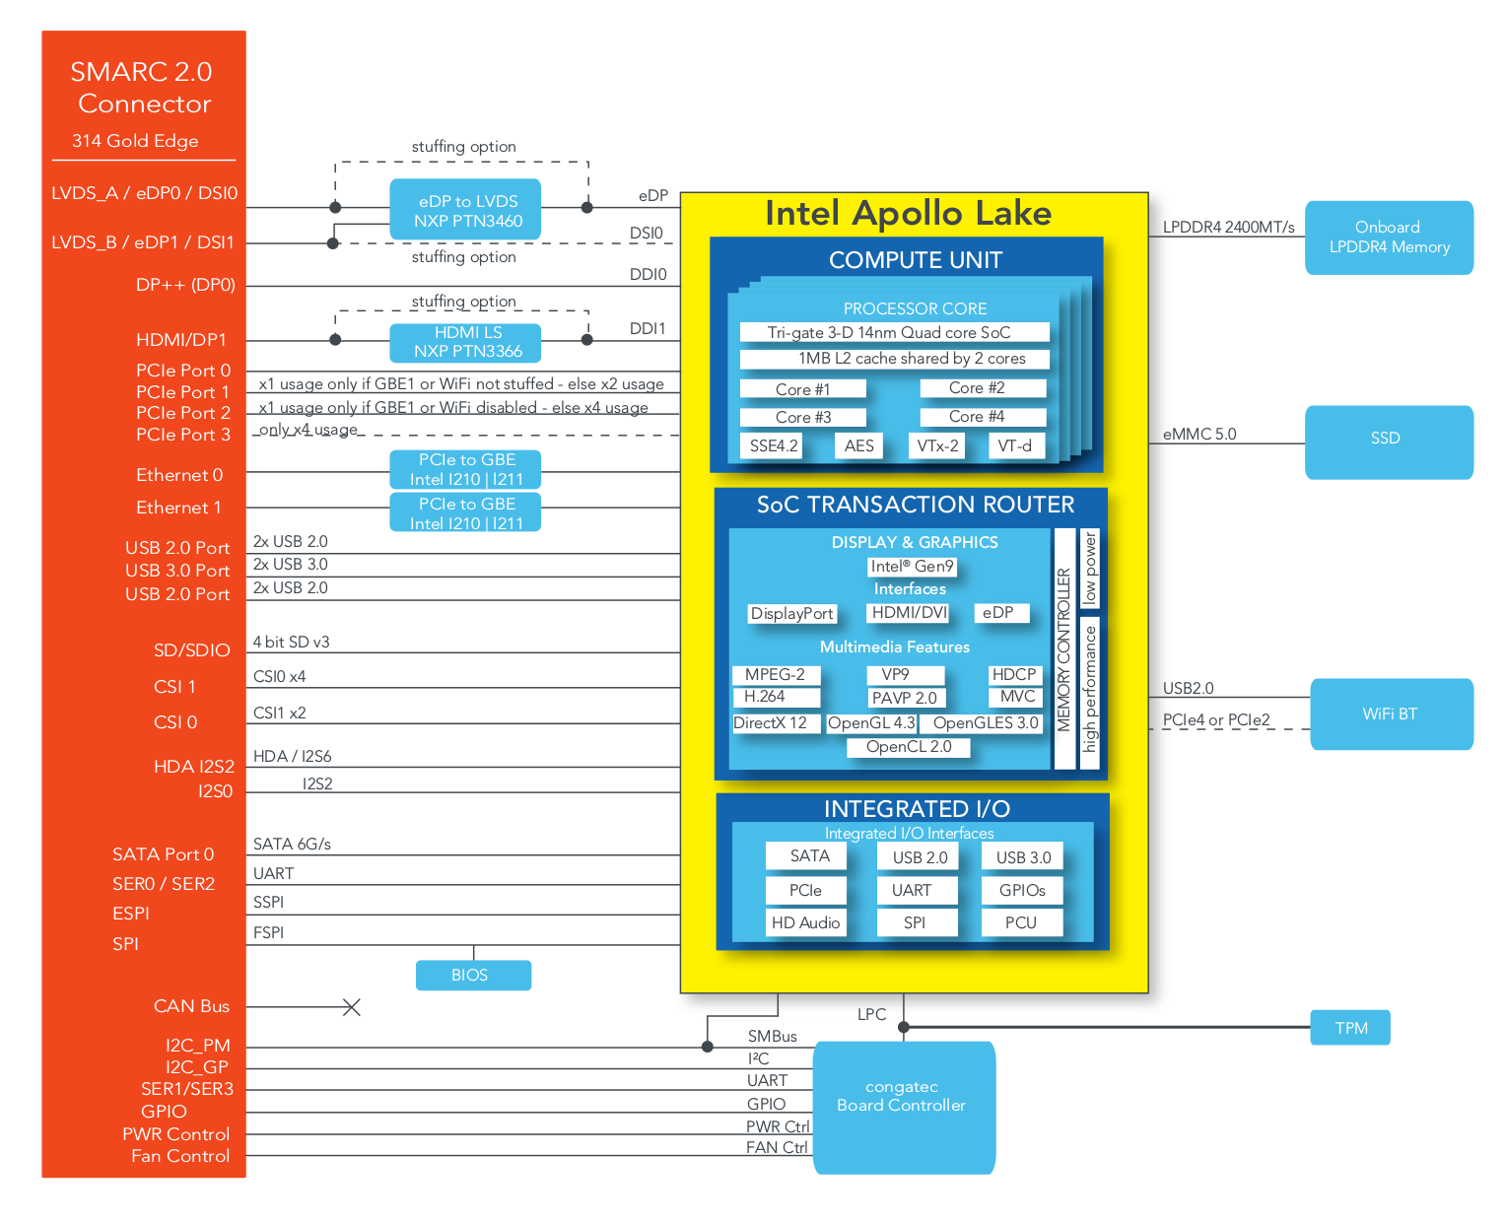Click the SMARC 2.0 Connector title
1506x1223 pixels.
tap(143, 88)
